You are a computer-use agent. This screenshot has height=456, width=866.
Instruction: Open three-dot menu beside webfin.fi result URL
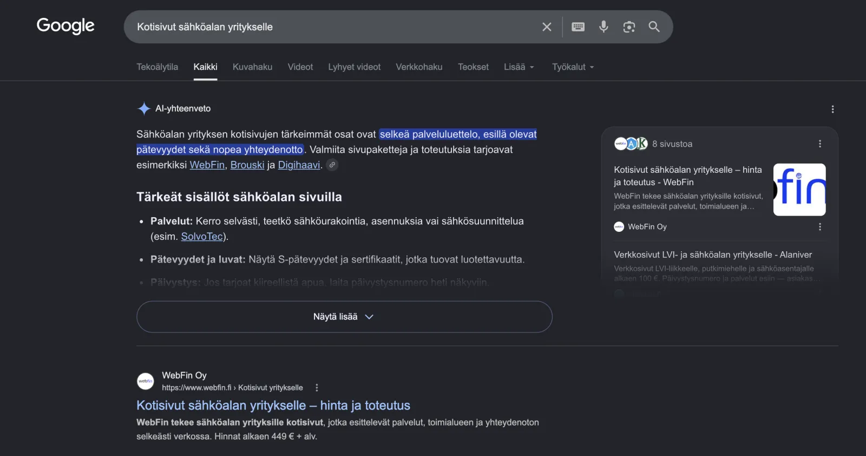click(x=317, y=388)
